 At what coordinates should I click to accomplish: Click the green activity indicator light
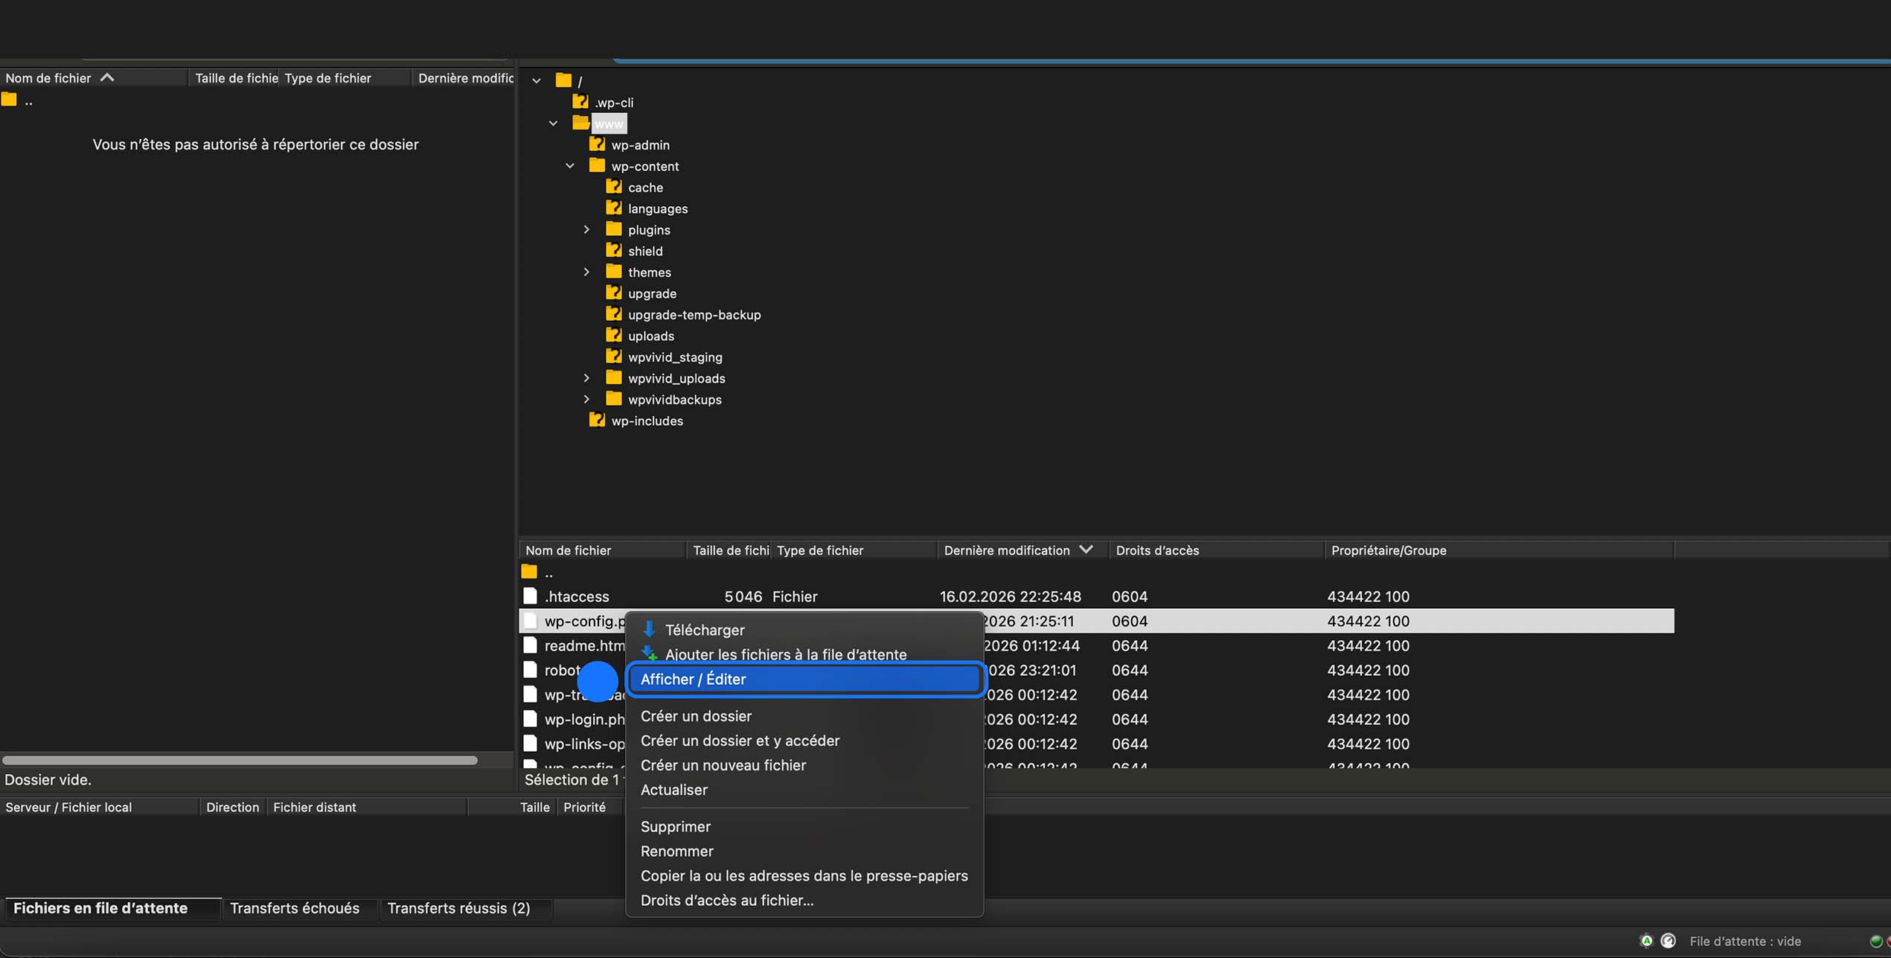(1875, 942)
